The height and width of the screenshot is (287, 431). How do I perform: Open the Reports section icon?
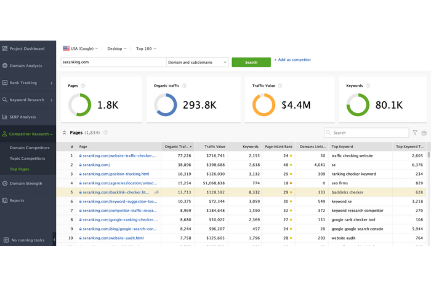5,200
